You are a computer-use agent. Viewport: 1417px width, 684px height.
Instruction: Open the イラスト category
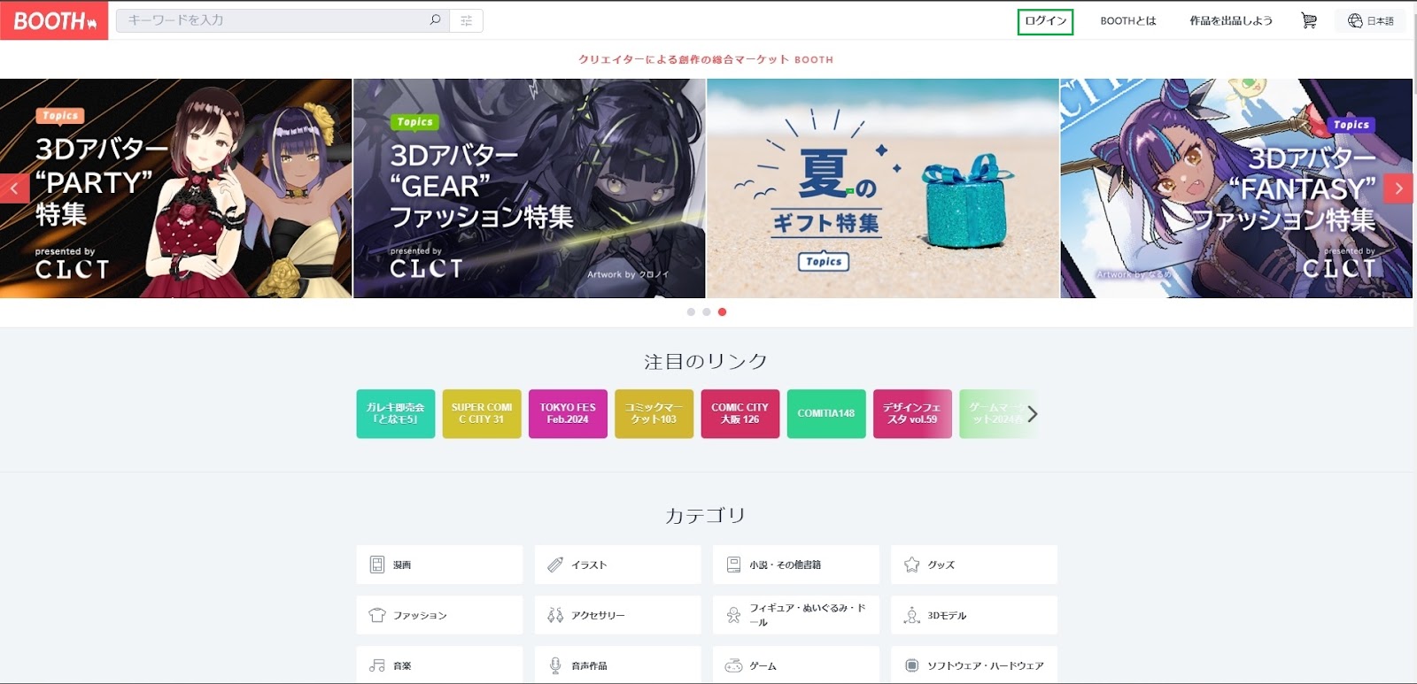coord(617,565)
